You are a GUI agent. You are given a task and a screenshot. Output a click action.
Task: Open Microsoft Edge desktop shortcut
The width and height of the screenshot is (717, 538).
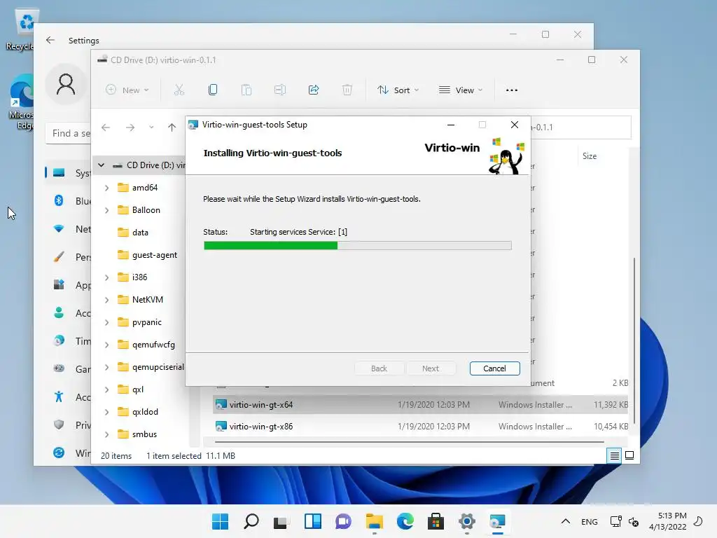point(20,102)
